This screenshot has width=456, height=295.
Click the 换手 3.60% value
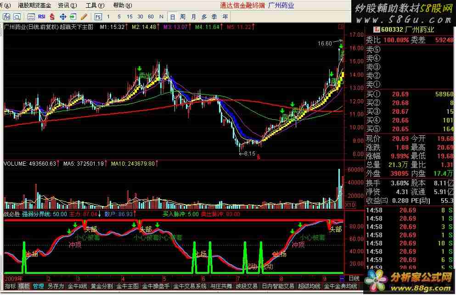[400, 183]
